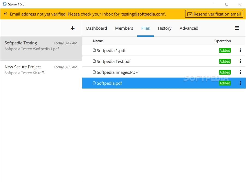Open the History tab
Screen dimensions: 246x183
click(x=164, y=28)
